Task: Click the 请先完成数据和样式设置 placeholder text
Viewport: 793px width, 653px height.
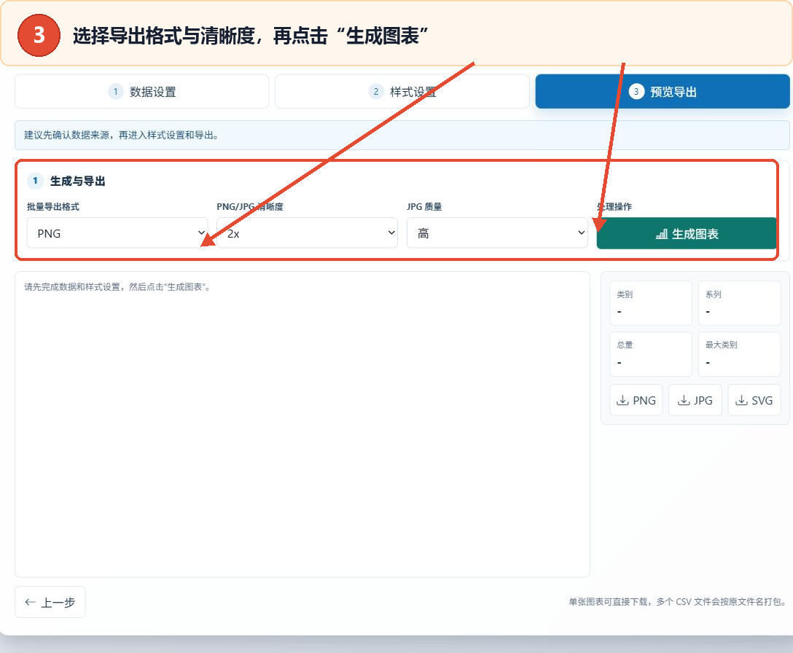Action: click(117, 287)
